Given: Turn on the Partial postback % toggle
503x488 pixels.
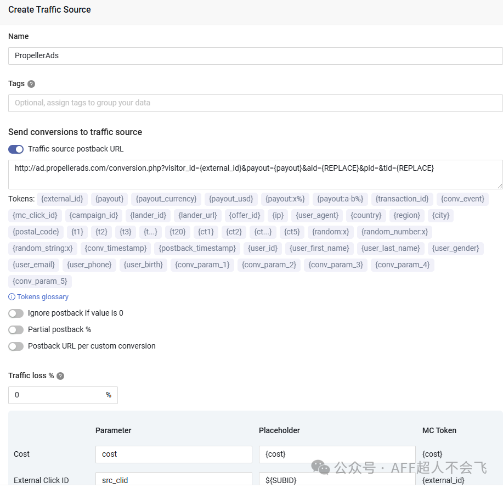Looking at the screenshot, I should [x=16, y=329].
